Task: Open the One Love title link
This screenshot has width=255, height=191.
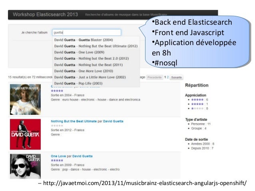Action: coord(58,156)
